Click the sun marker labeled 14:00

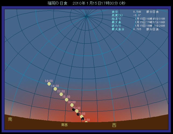pyautogui.click(x=49, y=84)
